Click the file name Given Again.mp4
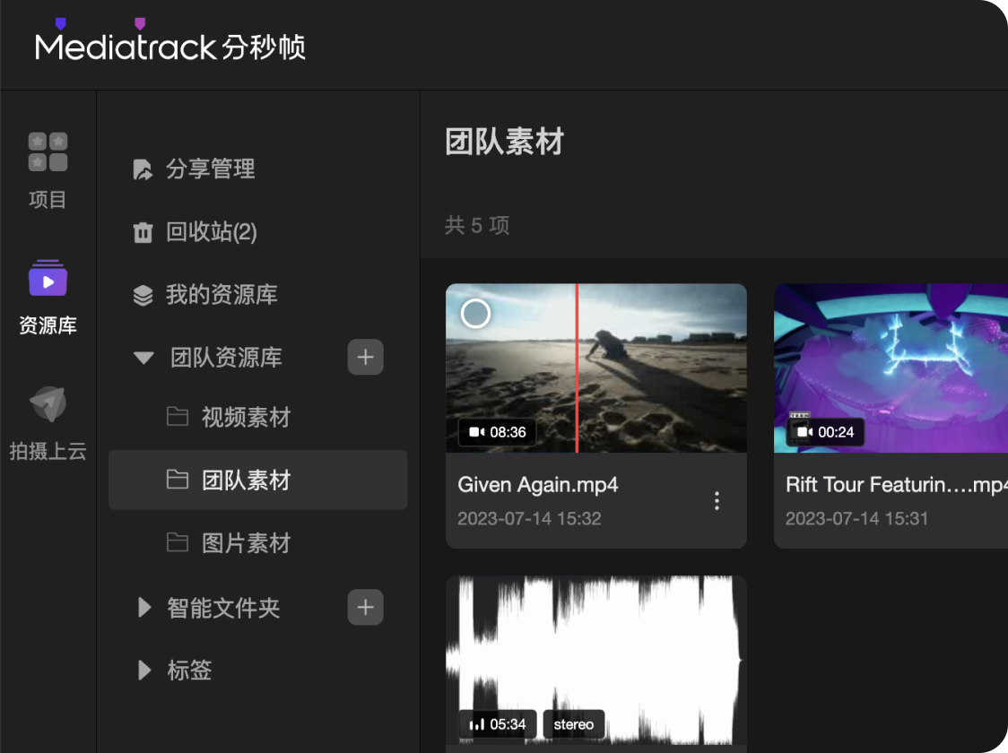The height and width of the screenshot is (753, 1008). click(537, 485)
